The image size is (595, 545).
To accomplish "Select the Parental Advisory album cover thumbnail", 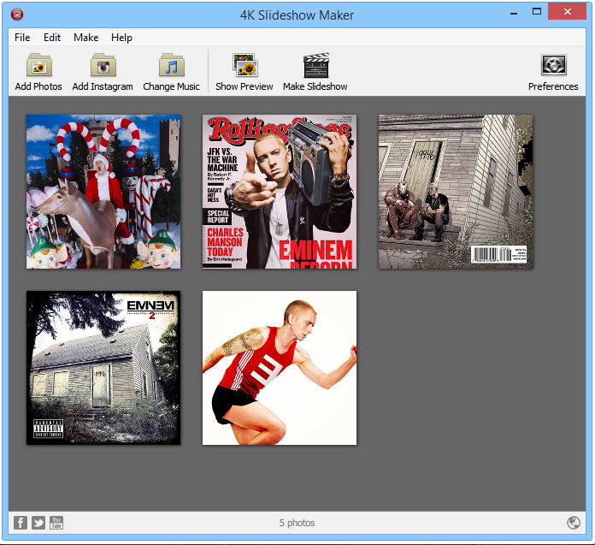I will click(103, 368).
